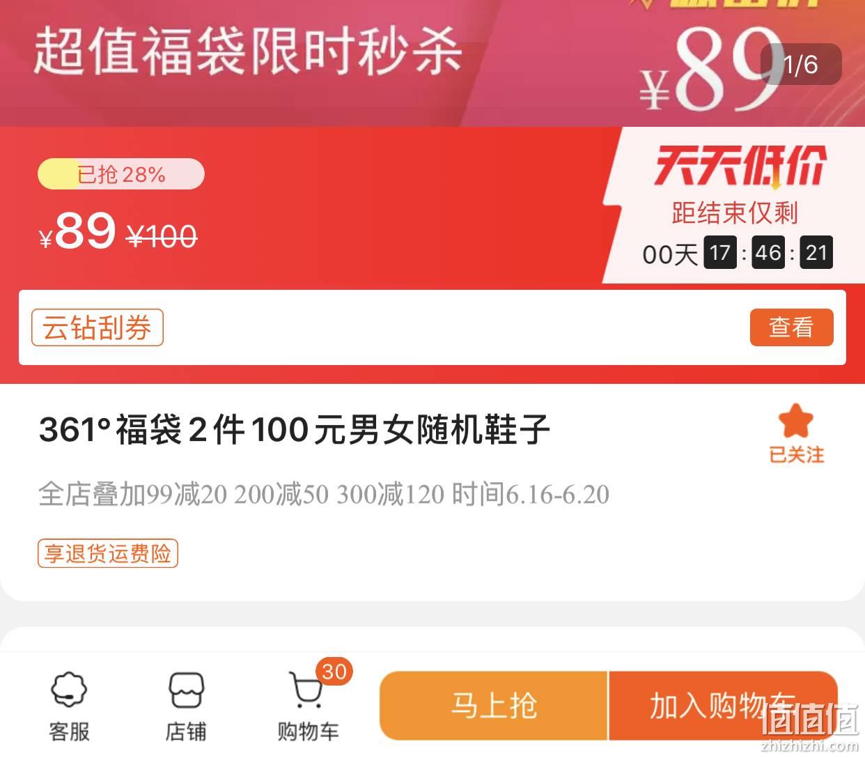Click the 马上抢 buy now button
Screen dimensions: 865x758
pos(494,706)
